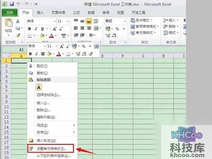The image size is (212, 159).
Task: Switch to the Page Layout ribbon tab
Action: click(58, 13)
